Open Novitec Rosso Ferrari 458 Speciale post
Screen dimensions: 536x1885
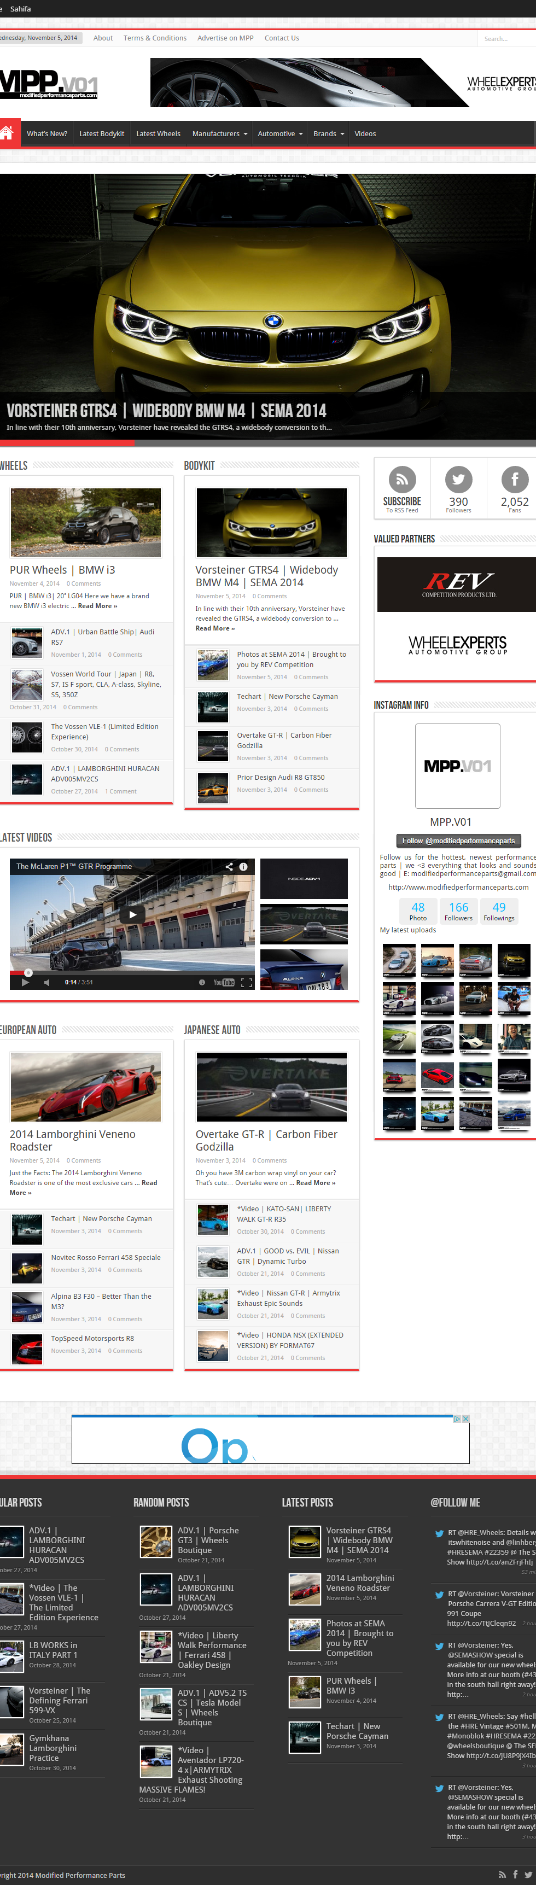pos(106,1257)
